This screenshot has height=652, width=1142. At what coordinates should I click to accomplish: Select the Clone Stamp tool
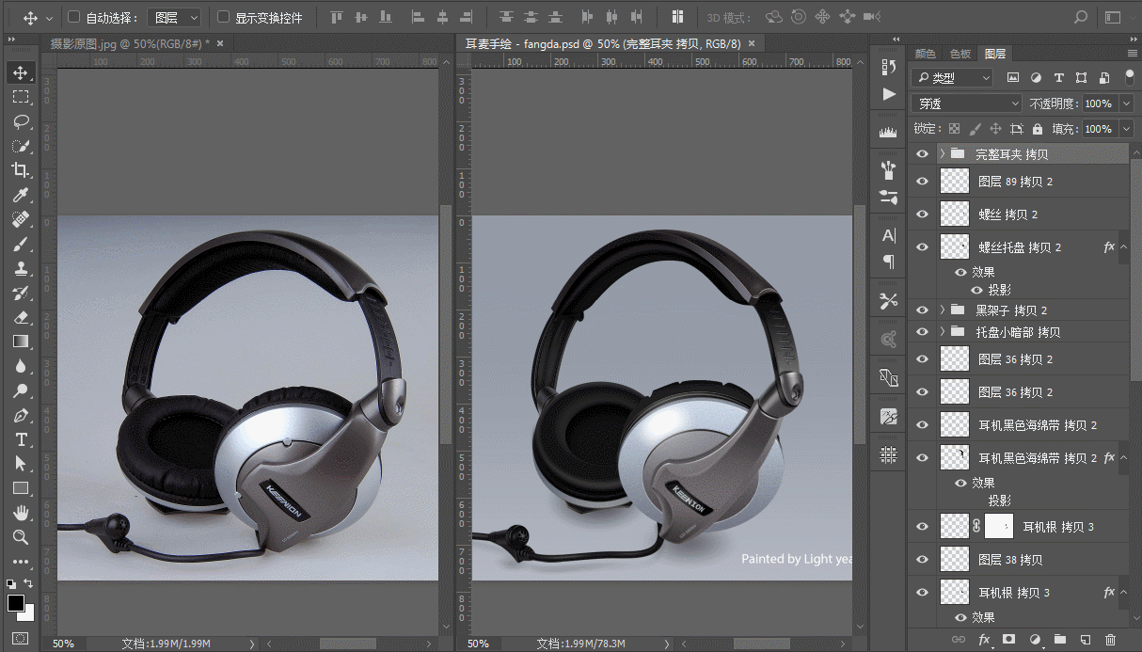click(20, 268)
